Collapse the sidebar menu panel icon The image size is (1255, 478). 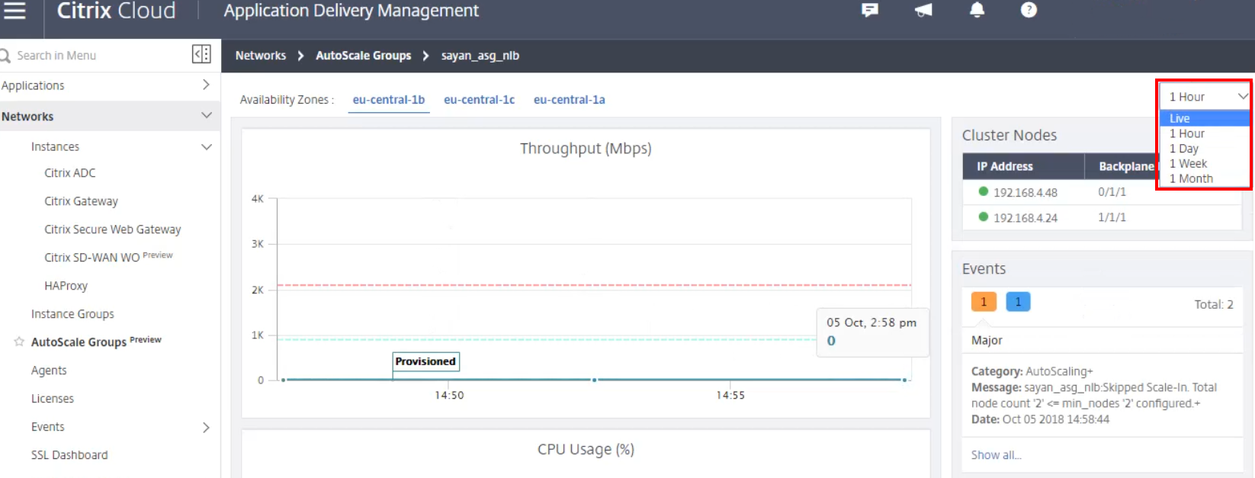point(201,54)
